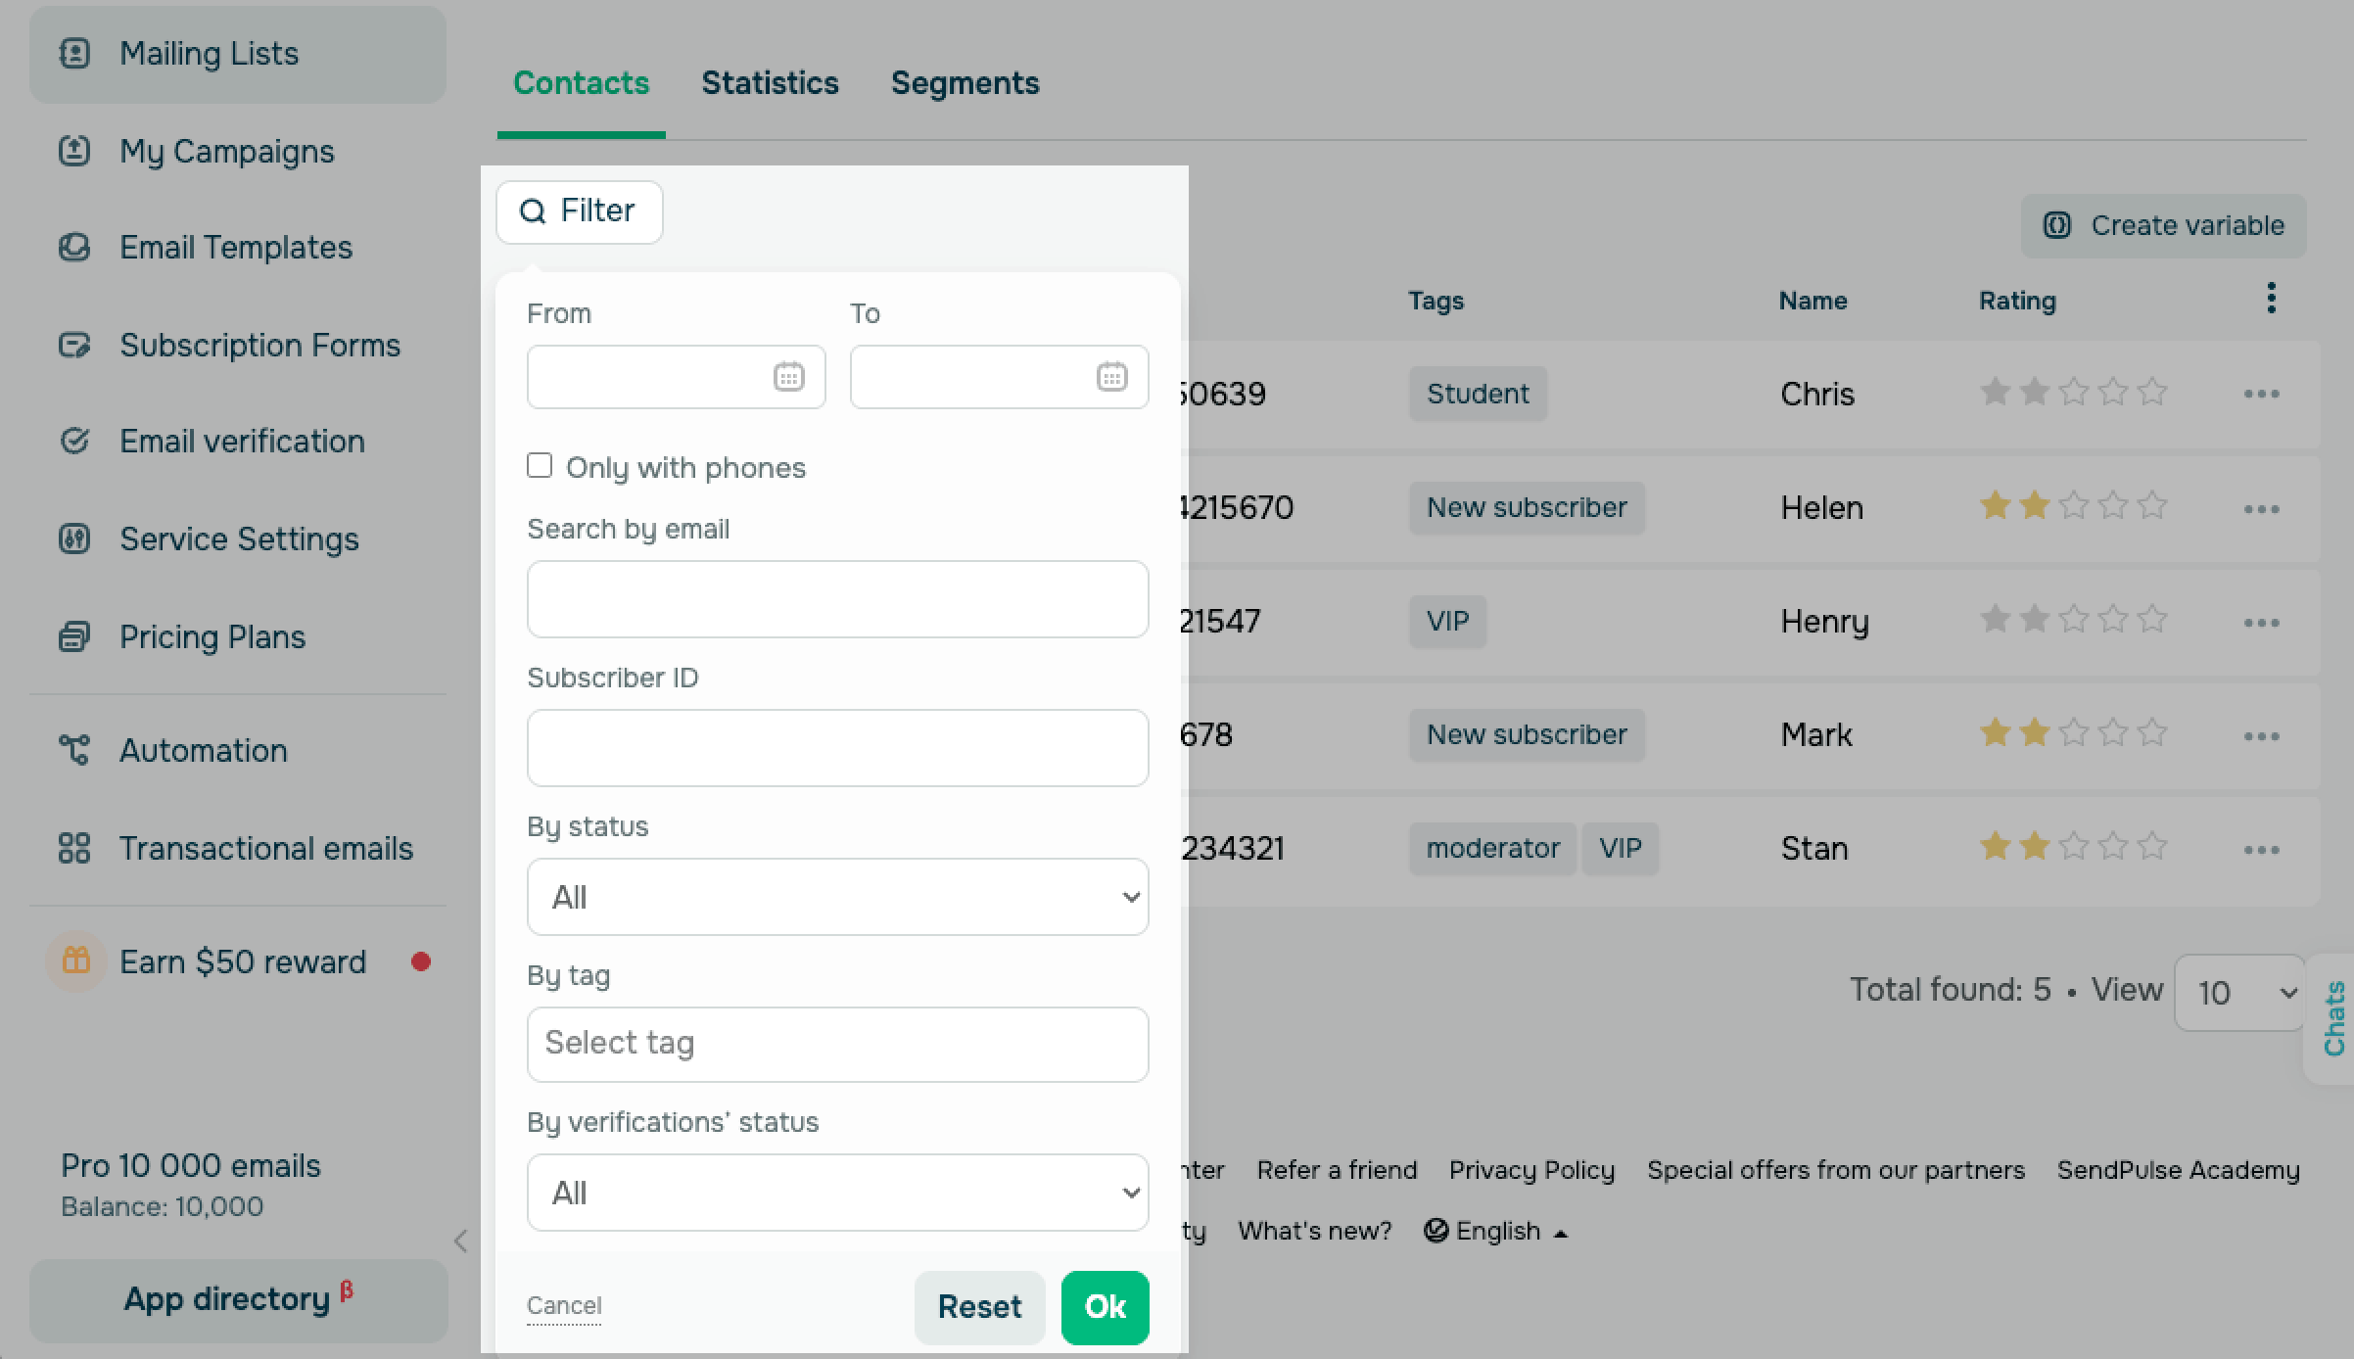Viewport: 2354px width, 1359px height.
Task: Switch to the Segments tab
Action: pyautogui.click(x=965, y=83)
